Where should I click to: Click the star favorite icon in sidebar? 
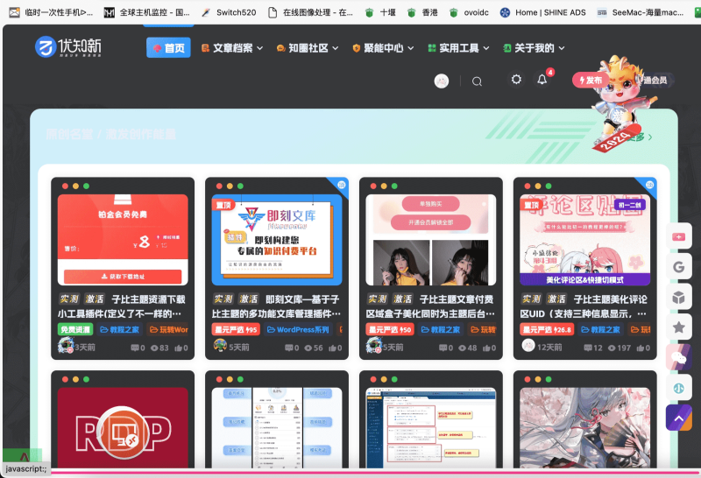678,327
